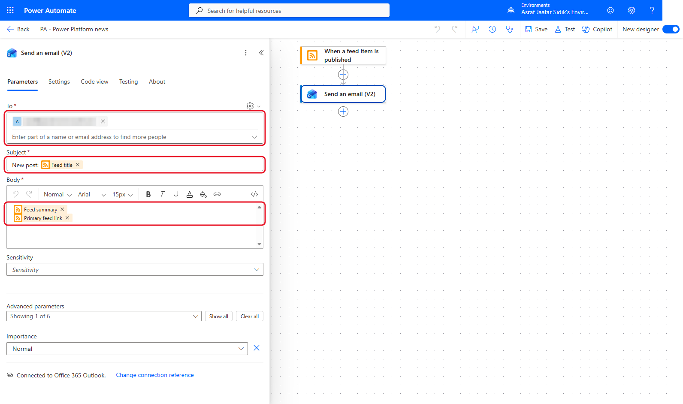Open the feedback smiley icon
Image resolution: width=683 pixels, height=404 pixels.
(x=610, y=10)
